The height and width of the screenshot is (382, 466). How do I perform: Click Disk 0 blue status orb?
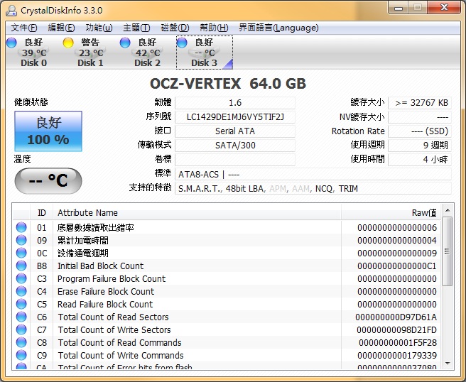click(11, 43)
